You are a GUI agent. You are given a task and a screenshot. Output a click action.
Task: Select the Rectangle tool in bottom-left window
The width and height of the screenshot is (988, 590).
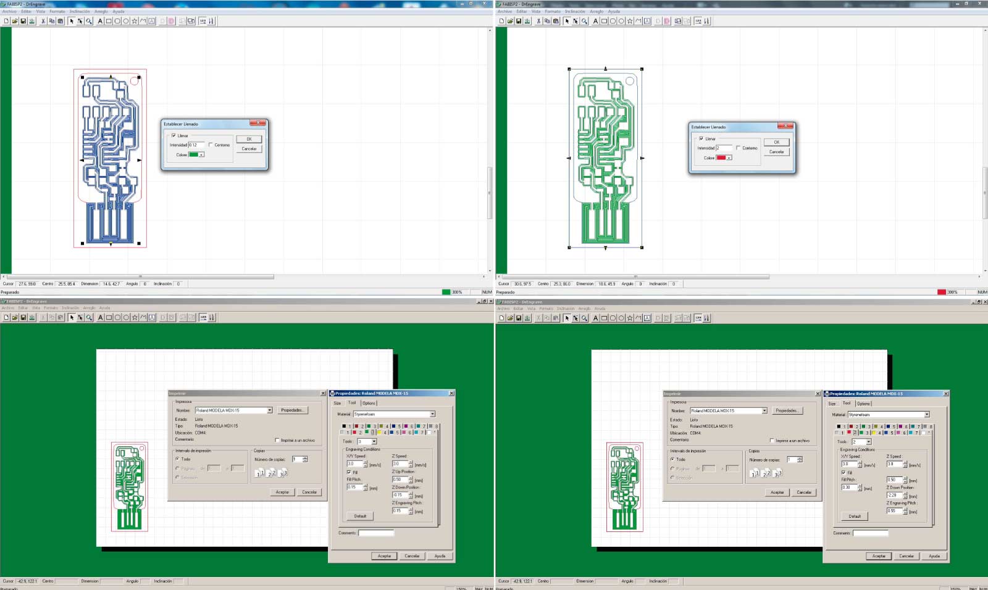tap(109, 318)
